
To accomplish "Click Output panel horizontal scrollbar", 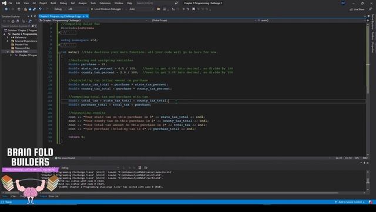I will point(202,193).
